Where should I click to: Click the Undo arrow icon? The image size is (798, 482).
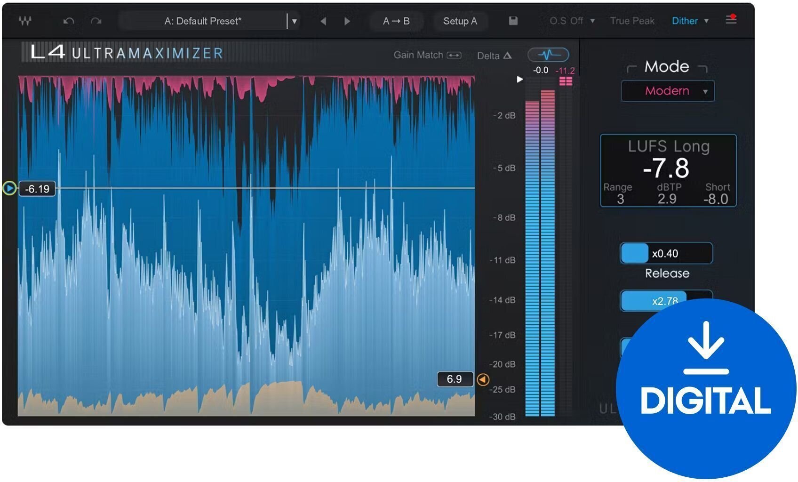67,21
